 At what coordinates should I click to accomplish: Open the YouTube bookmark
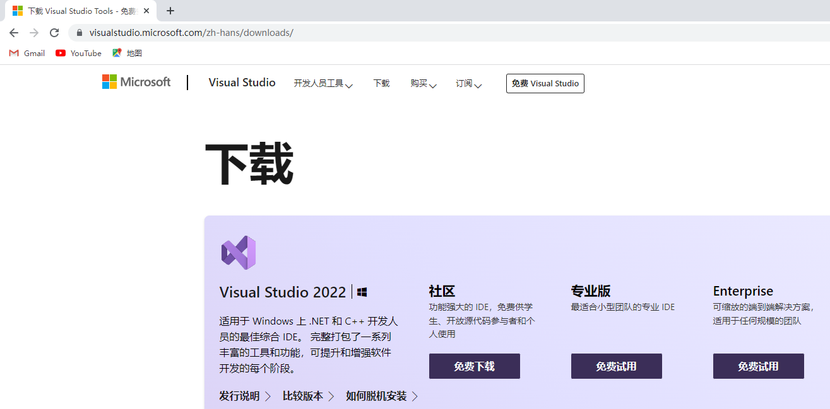78,54
